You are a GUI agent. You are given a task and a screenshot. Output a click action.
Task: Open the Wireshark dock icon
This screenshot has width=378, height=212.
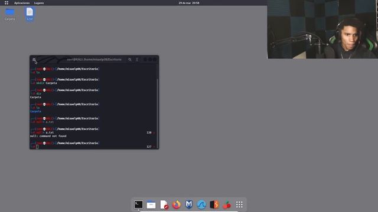coord(201,204)
